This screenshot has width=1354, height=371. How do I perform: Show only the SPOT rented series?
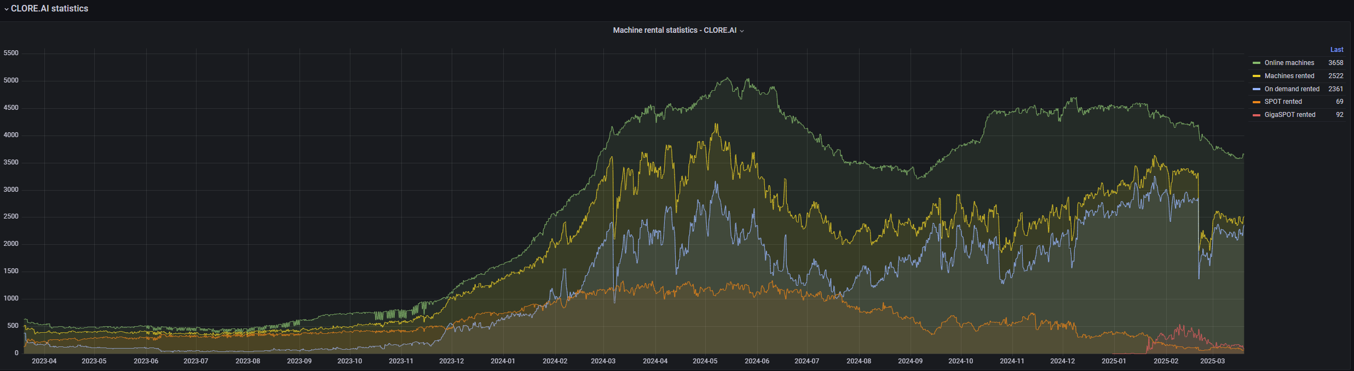(1283, 102)
